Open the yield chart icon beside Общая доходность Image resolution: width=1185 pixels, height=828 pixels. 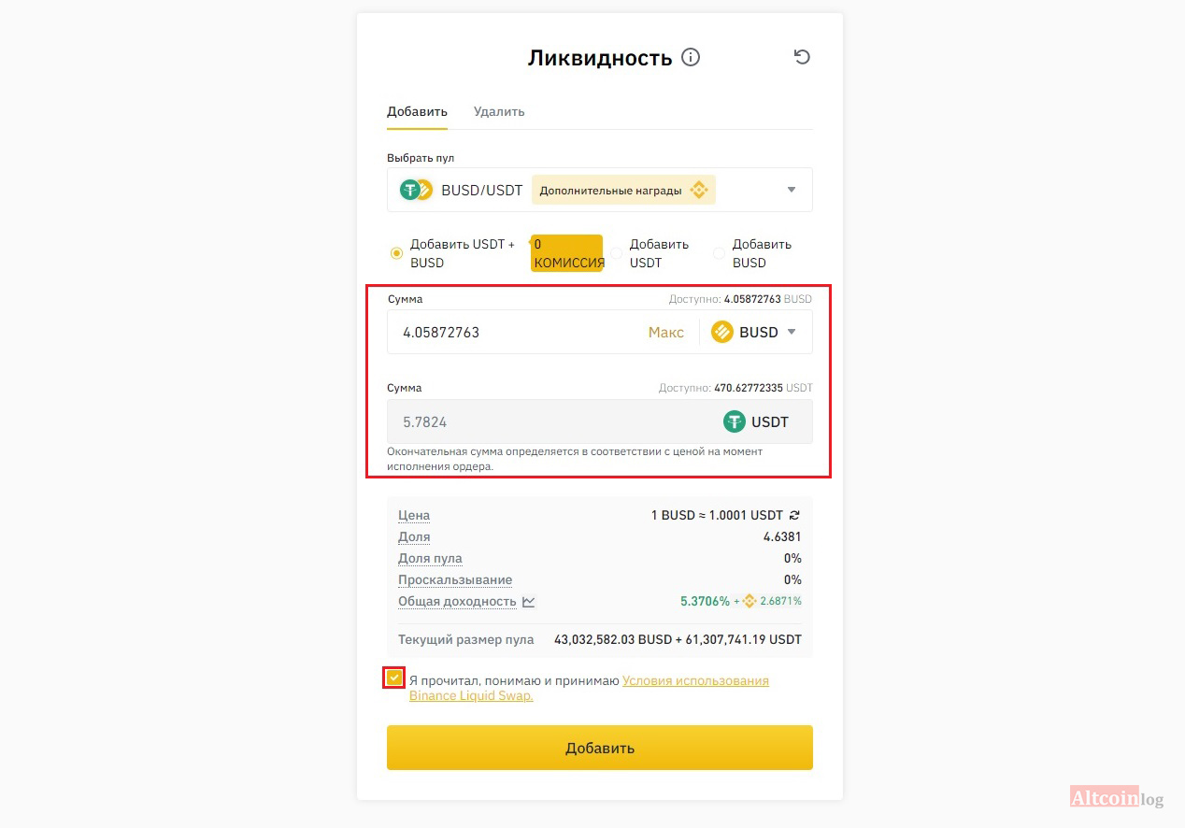(x=529, y=602)
